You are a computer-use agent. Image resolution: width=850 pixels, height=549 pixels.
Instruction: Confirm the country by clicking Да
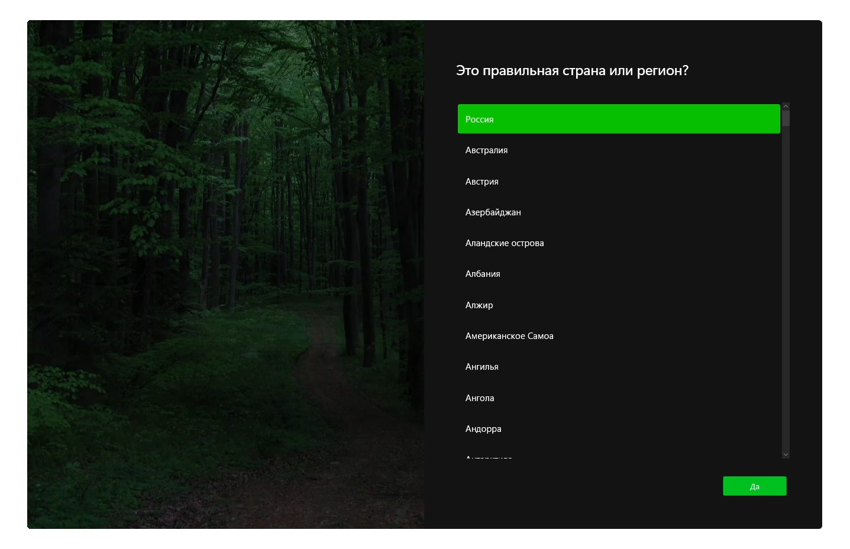[755, 486]
